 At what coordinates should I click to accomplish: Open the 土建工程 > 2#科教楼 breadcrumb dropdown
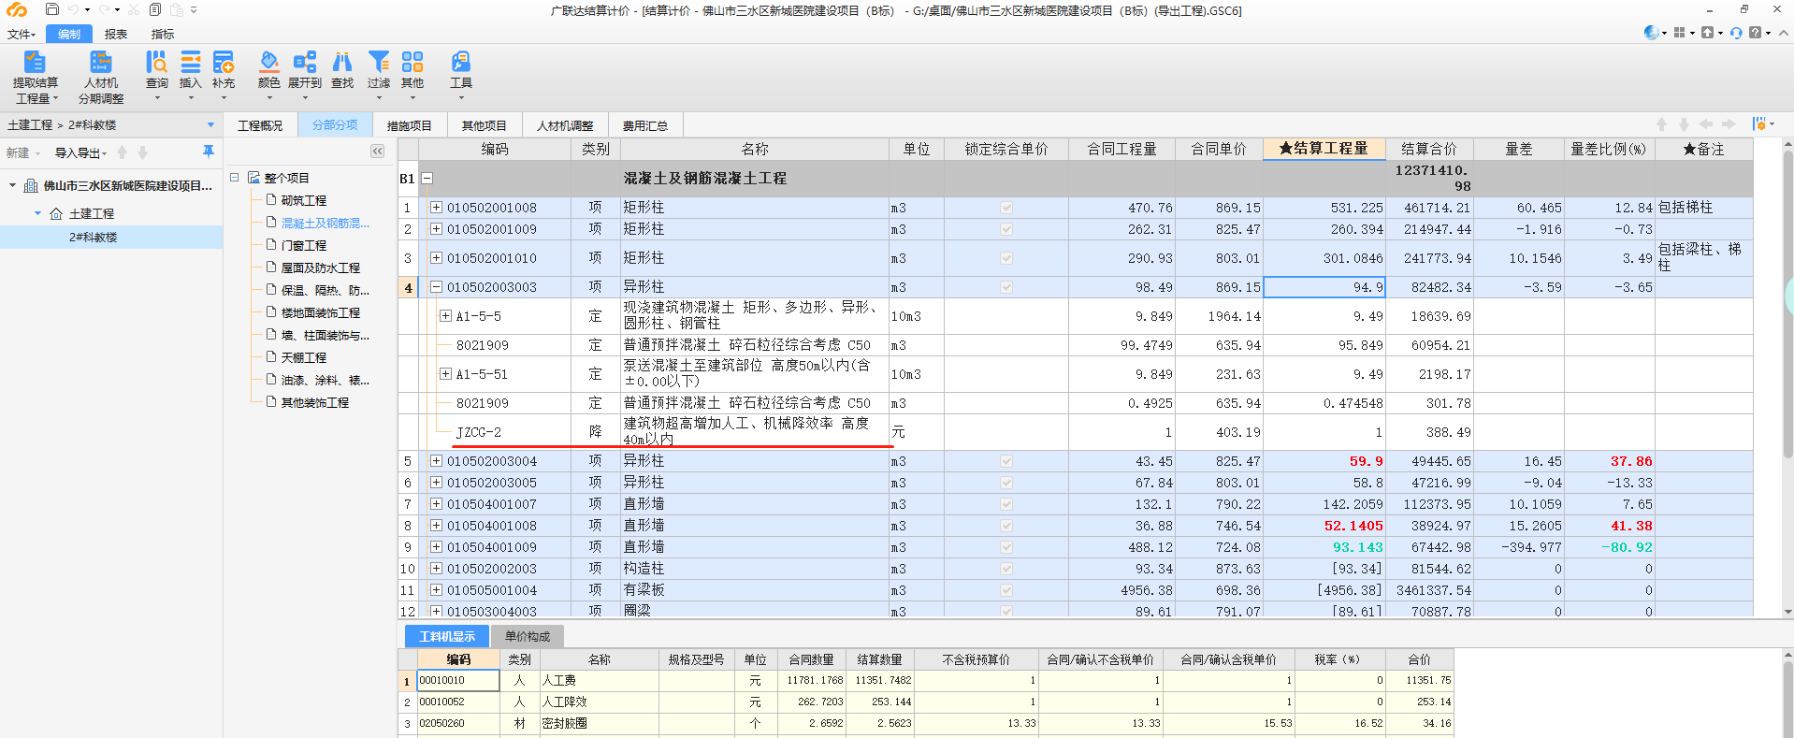click(210, 124)
